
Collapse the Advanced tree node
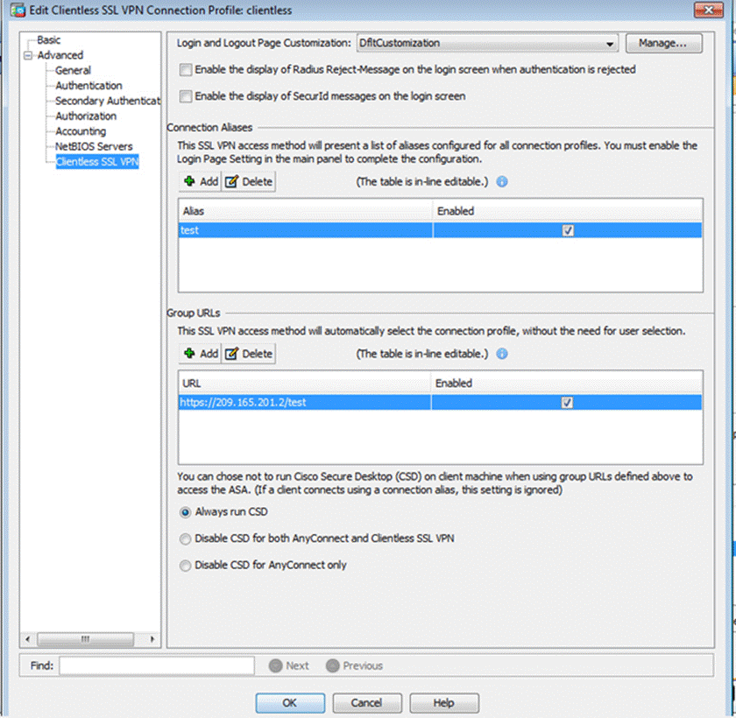(x=29, y=55)
